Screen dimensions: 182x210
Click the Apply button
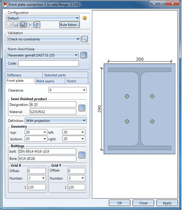click(167, 203)
